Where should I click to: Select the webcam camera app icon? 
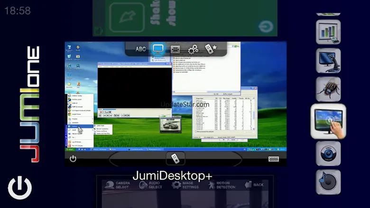(328, 154)
